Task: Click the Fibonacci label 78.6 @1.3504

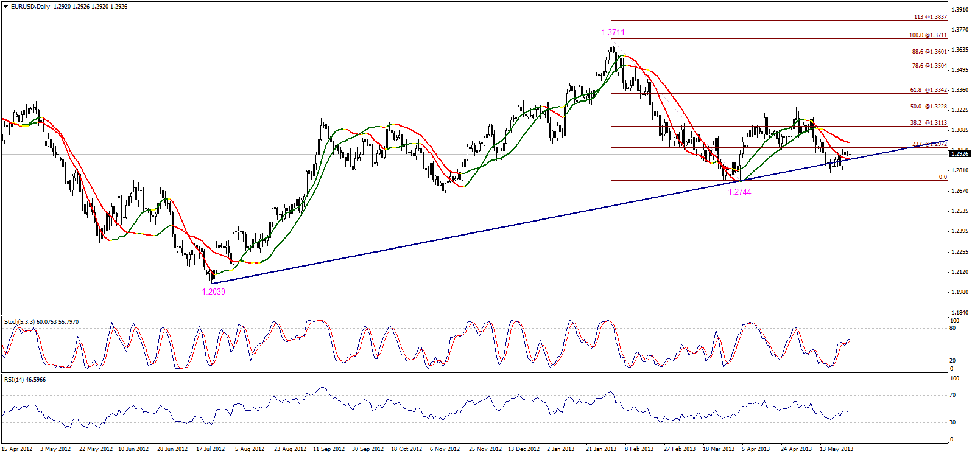Action: click(929, 66)
